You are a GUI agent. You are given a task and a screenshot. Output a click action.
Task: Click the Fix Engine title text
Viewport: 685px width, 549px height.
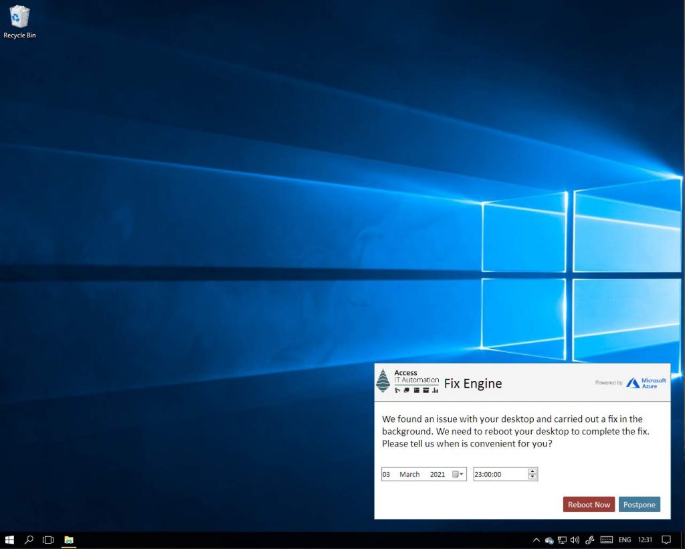point(473,384)
